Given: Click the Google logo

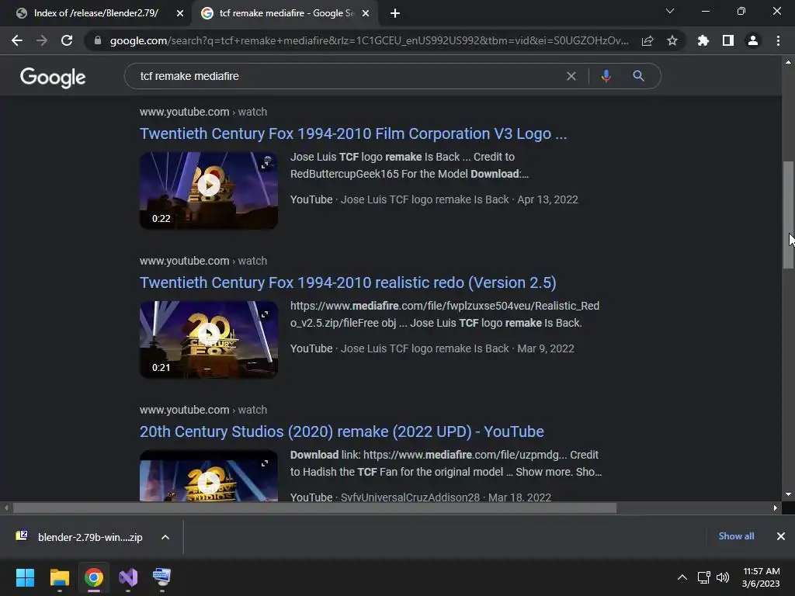Looking at the screenshot, I should tap(53, 77).
